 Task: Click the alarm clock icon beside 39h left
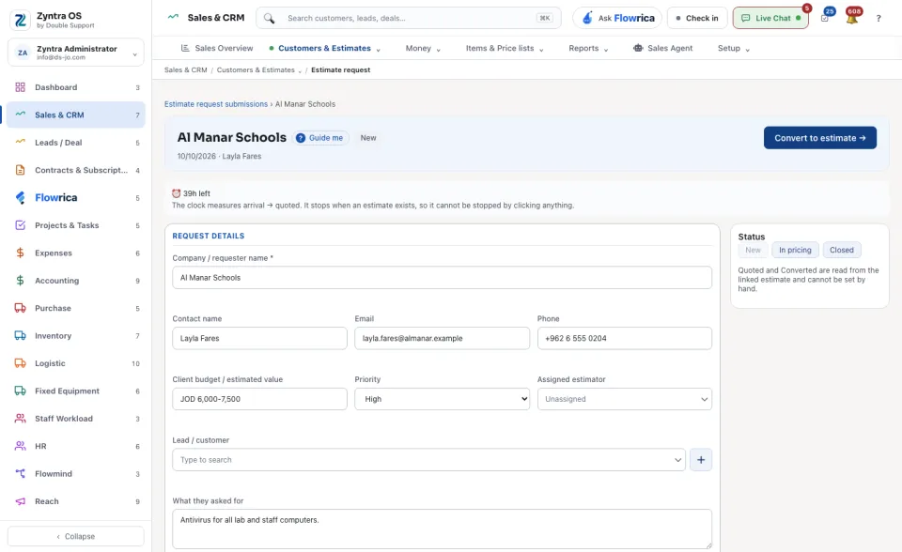[176, 193]
